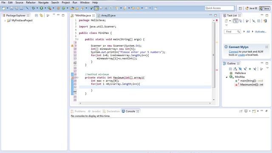Click the Activate... link in Task List
The image size is (272, 153).
click(x=261, y=31)
